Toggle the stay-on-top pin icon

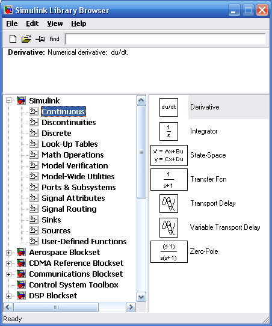(x=40, y=39)
